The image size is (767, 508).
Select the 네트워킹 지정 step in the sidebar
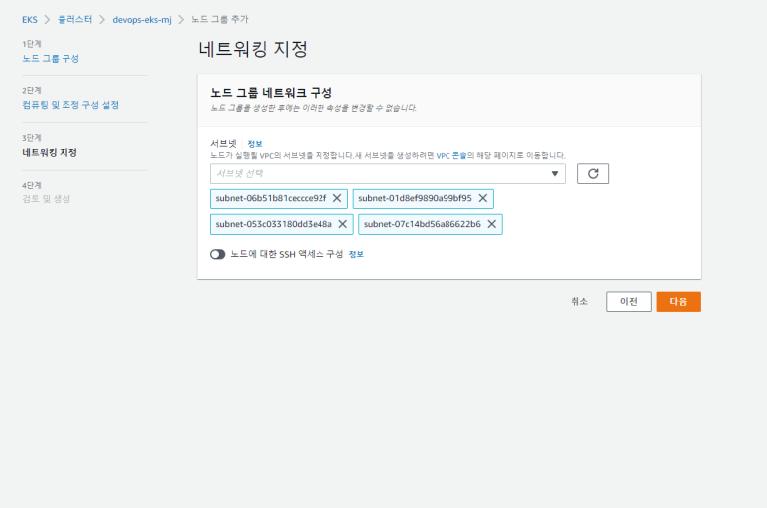pos(50,153)
